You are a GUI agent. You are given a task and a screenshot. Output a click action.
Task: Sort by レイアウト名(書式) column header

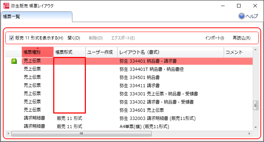click(171, 52)
